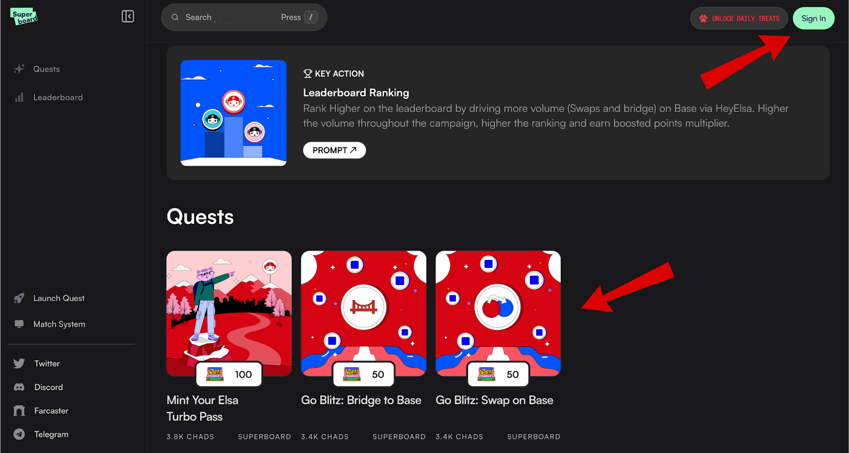
Task: Click the Go Blitz: Swap on Base title
Action: click(x=495, y=400)
